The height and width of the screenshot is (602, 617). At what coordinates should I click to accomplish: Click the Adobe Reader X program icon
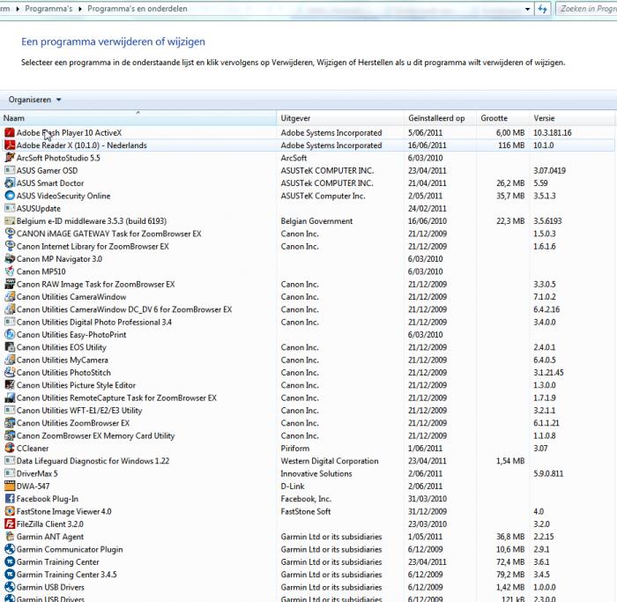[10, 145]
